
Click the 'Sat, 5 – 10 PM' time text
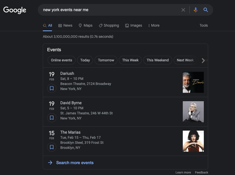[x=72, y=108]
